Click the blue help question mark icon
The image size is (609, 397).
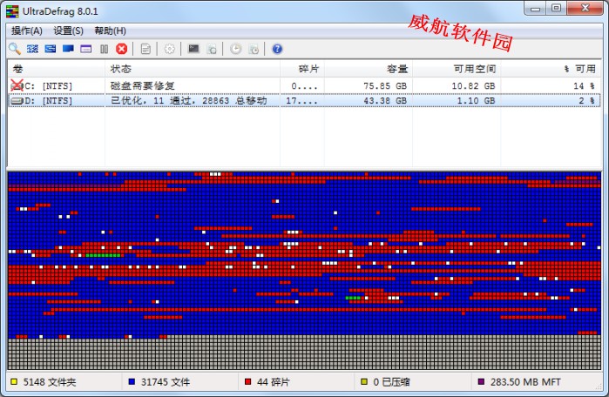[x=277, y=49]
